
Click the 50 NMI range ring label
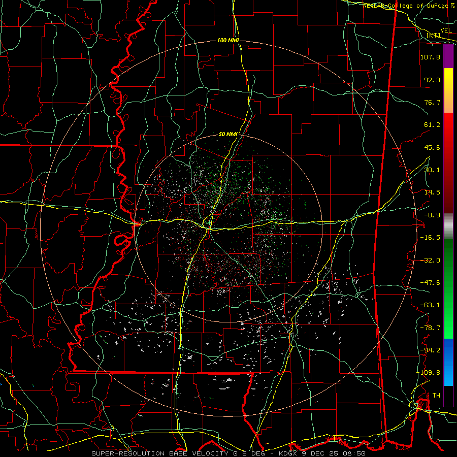(x=228, y=135)
